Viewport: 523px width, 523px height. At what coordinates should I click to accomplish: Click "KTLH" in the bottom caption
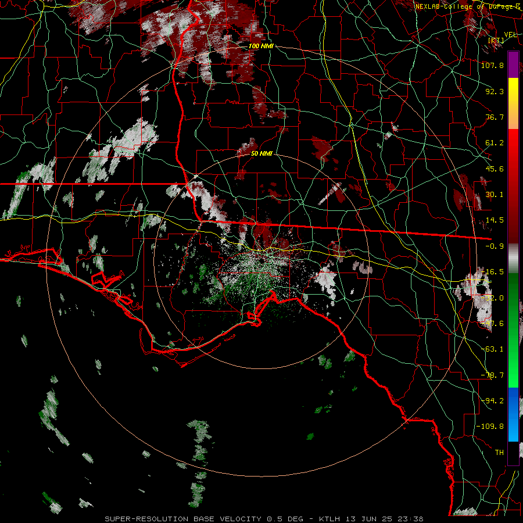pyautogui.click(x=329, y=519)
